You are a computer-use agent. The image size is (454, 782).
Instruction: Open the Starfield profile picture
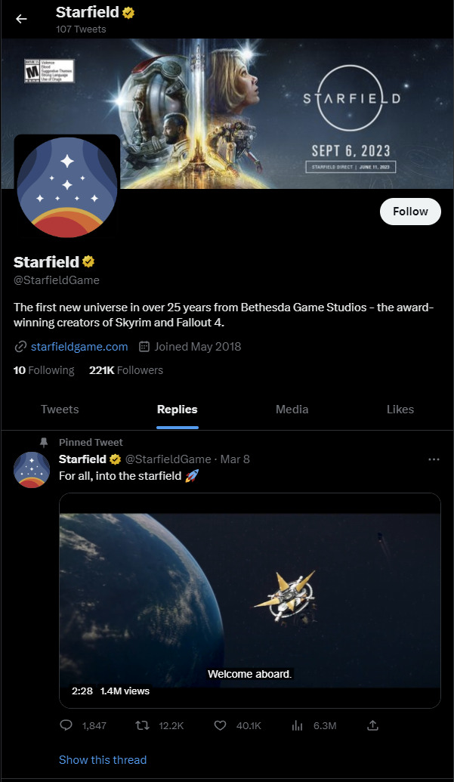pyautogui.click(x=66, y=186)
